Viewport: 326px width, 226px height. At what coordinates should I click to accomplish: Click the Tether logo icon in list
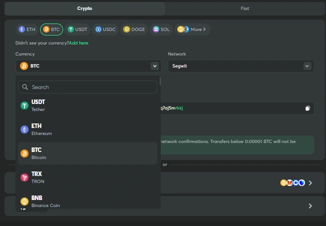click(25, 105)
